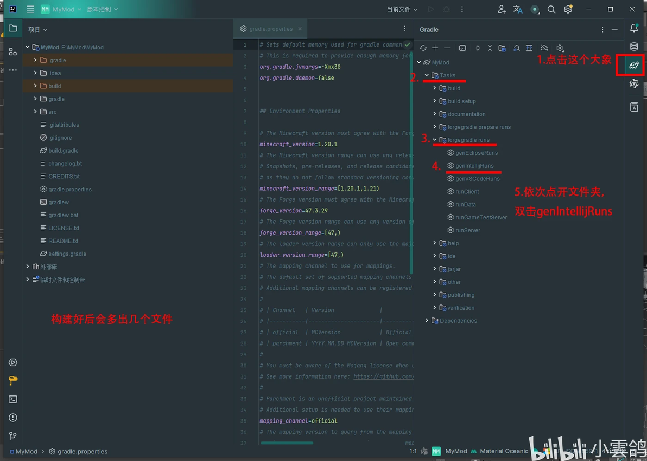Toggle the Gradle elephant tool window

tap(634, 65)
